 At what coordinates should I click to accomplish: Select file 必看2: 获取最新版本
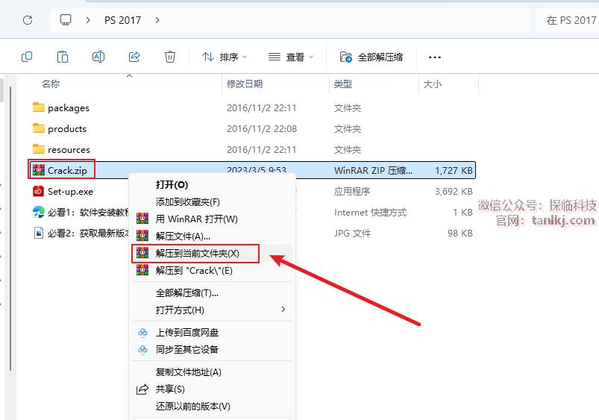(88, 233)
